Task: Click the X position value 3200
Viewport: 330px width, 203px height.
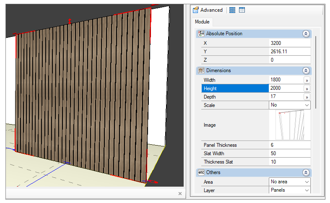Action: point(276,43)
